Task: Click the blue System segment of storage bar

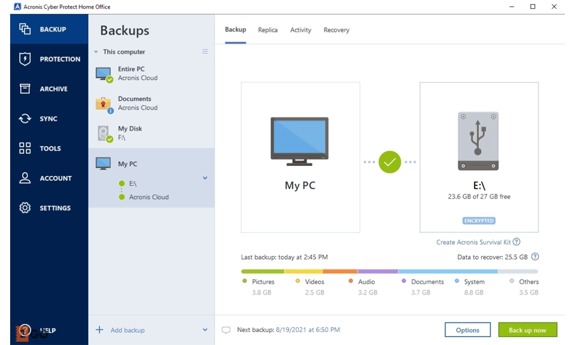Action: click(448, 271)
